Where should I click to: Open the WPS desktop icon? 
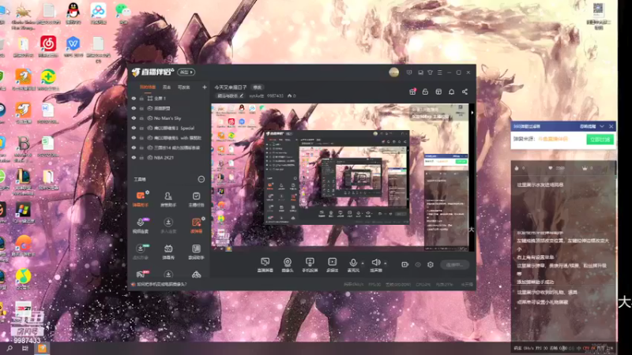click(73, 47)
